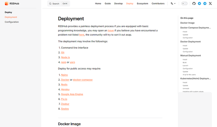The height and width of the screenshot is (127, 217).
Task: Open the Node.js link
Action: 65,57
